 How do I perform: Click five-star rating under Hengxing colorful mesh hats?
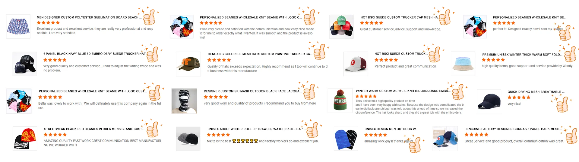pos(219,60)
